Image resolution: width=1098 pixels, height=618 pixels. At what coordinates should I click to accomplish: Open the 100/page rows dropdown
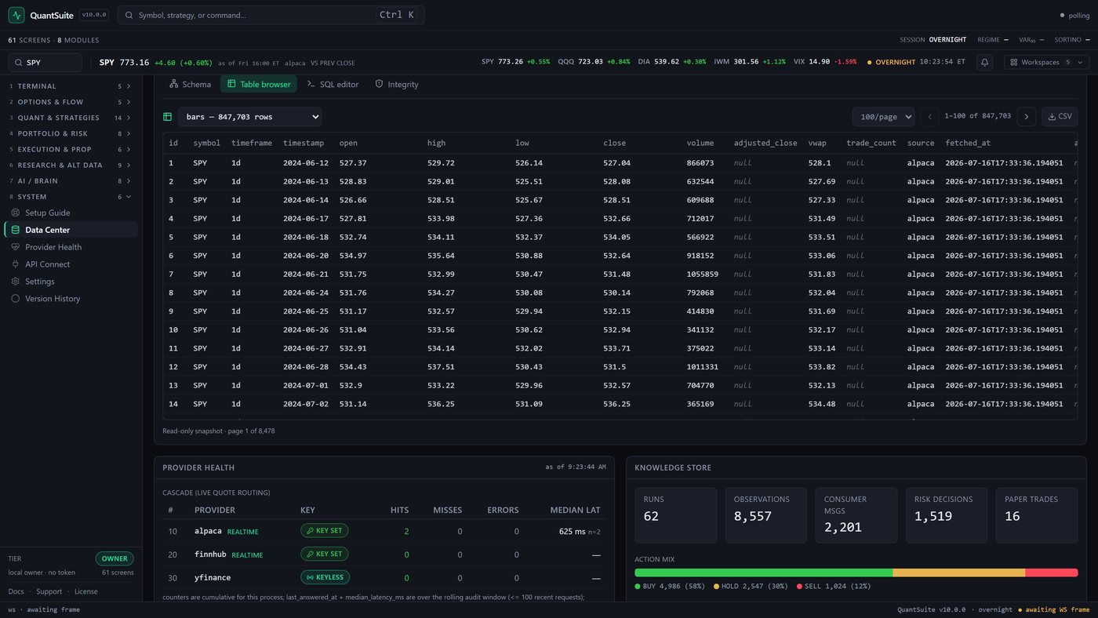883,117
